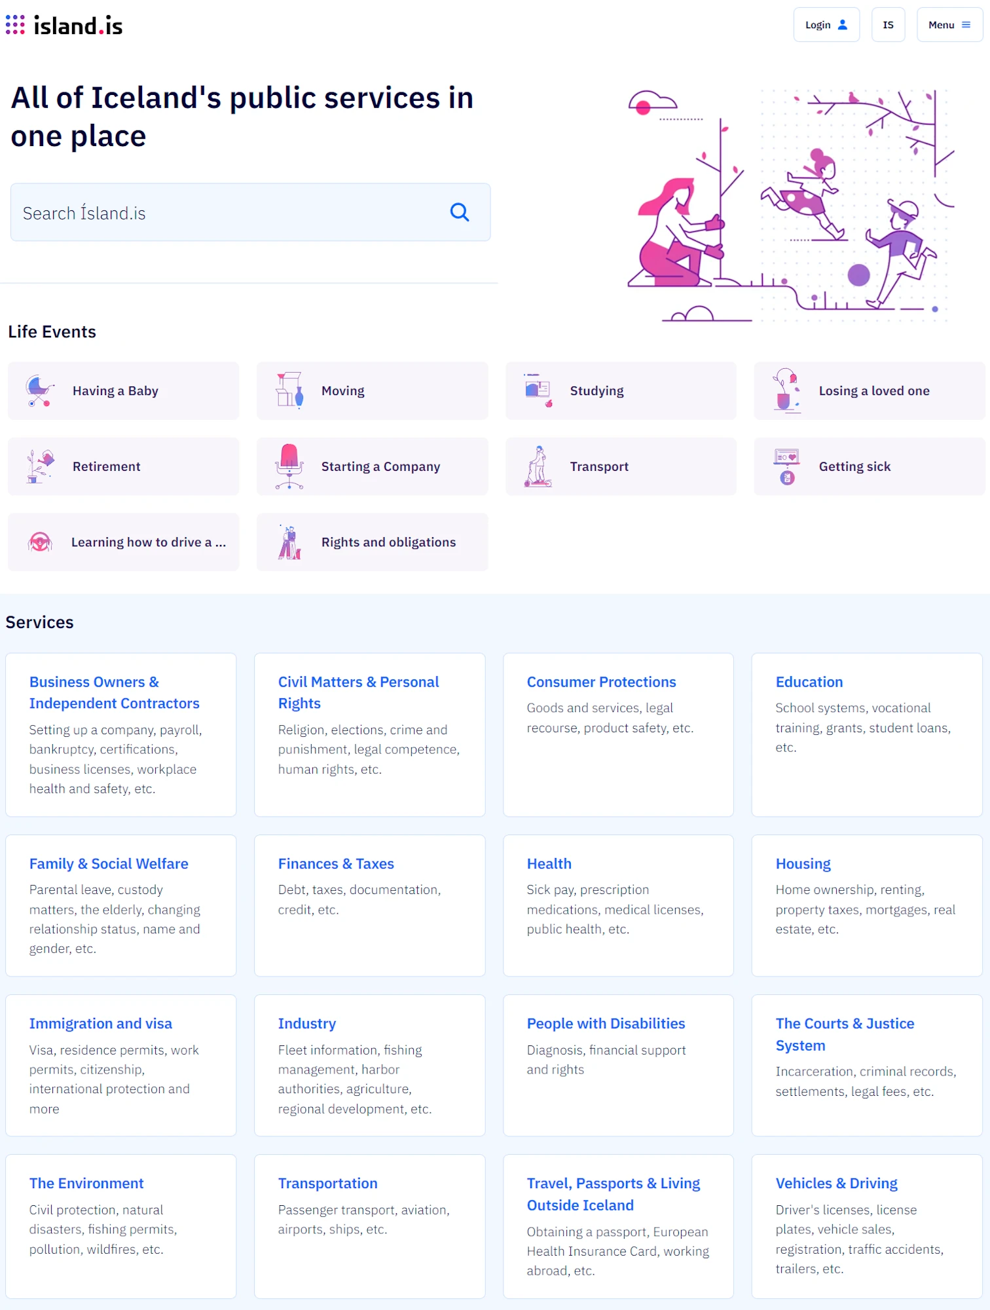Open the Studying life event
990x1310 pixels.
tap(621, 391)
